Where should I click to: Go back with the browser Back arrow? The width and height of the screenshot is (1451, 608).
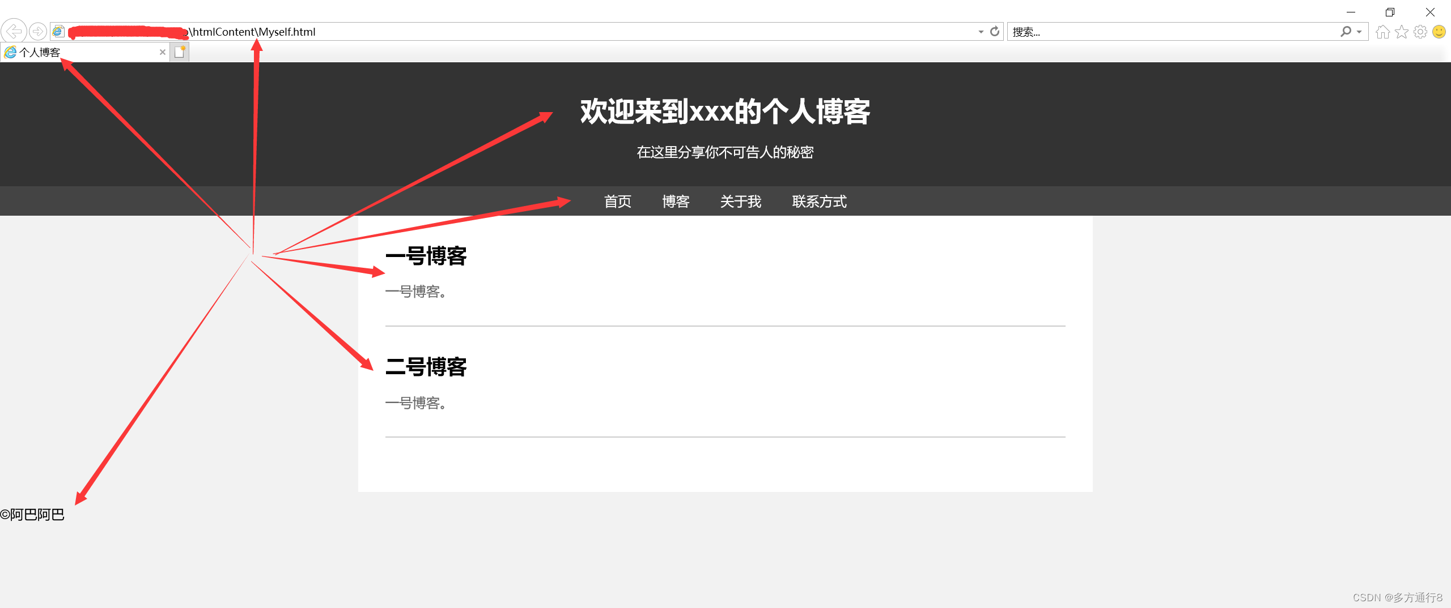(14, 31)
